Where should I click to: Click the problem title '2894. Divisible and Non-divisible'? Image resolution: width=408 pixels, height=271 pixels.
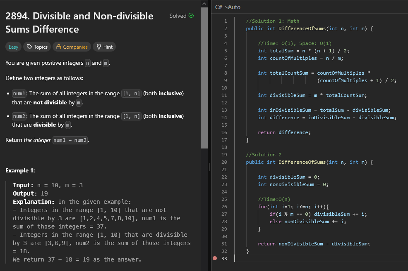coord(79,16)
